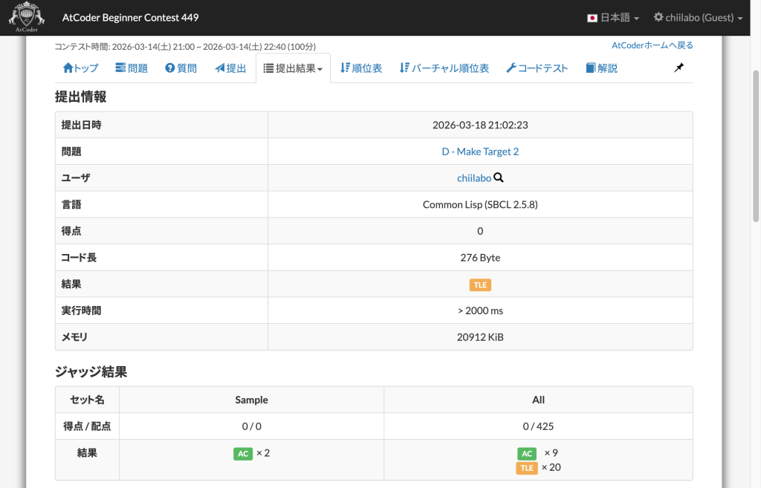
Task: Click green AC badge under Sample column
Action: coord(243,453)
